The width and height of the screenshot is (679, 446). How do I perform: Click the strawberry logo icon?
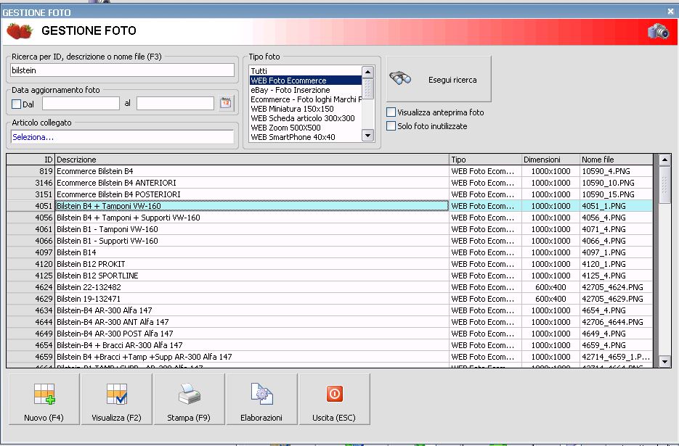pos(20,31)
